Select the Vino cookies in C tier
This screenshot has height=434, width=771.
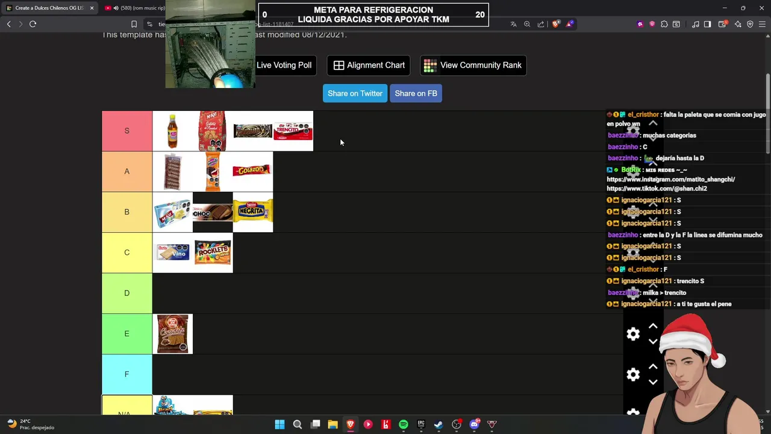tap(173, 253)
